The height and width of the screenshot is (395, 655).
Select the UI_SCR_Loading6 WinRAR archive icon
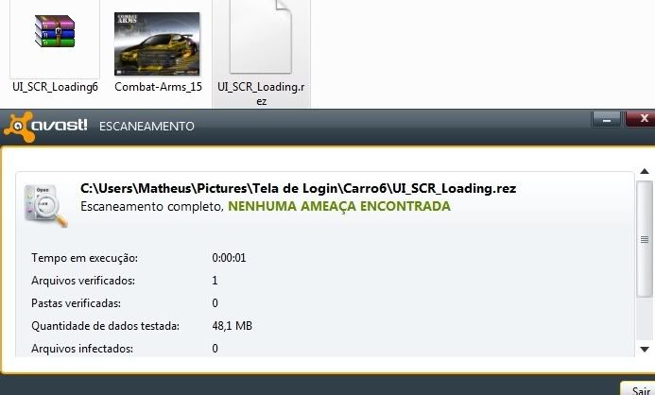[x=55, y=31]
